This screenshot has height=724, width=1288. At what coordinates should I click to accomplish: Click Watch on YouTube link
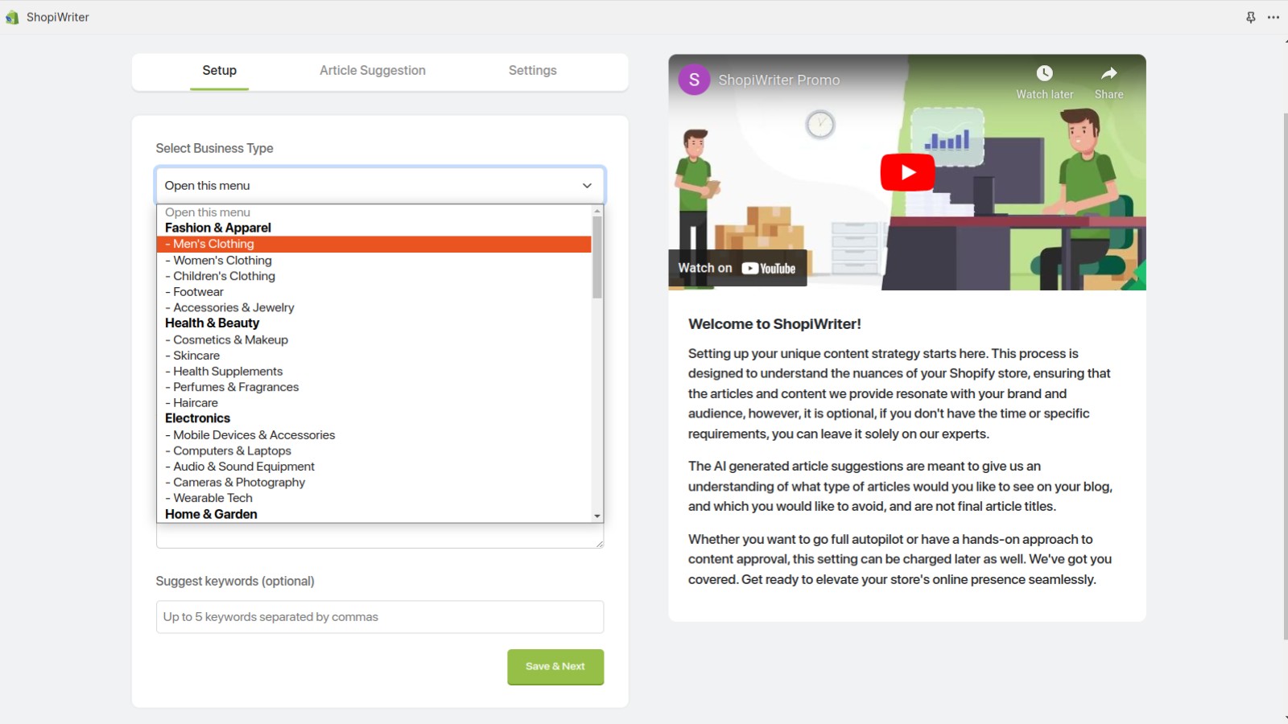pyautogui.click(x=737, y=269)
